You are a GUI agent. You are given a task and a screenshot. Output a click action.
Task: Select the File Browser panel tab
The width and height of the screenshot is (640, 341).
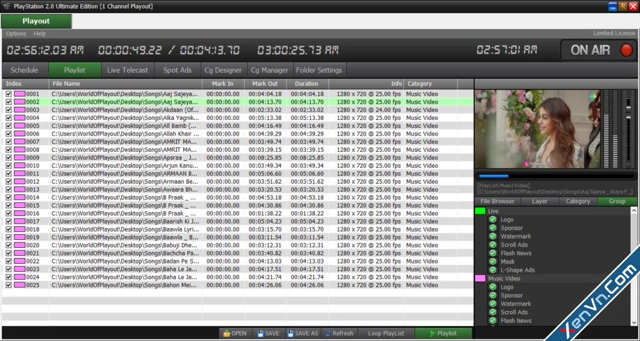click(497, 201)
